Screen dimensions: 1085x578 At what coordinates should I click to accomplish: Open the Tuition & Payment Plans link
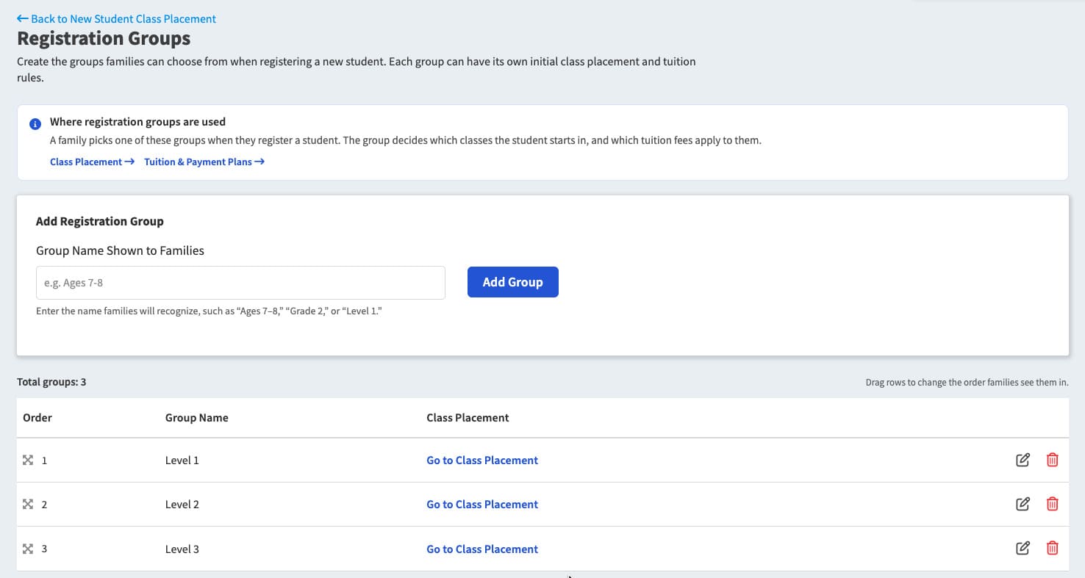click(204, 162)
